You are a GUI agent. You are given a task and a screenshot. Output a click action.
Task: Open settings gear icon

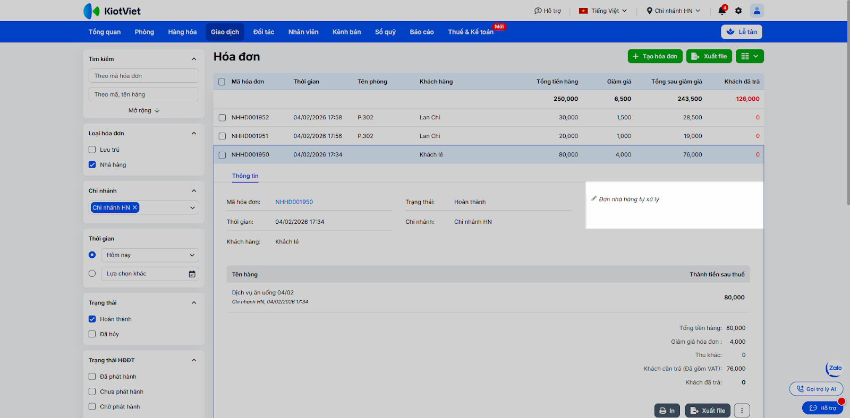point(738,11)
